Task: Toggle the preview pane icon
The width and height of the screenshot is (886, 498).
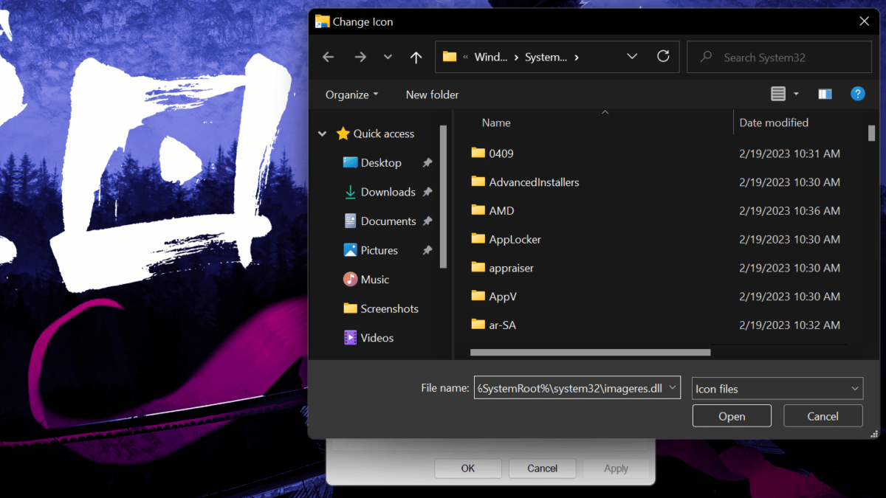Action: (825, 94)
